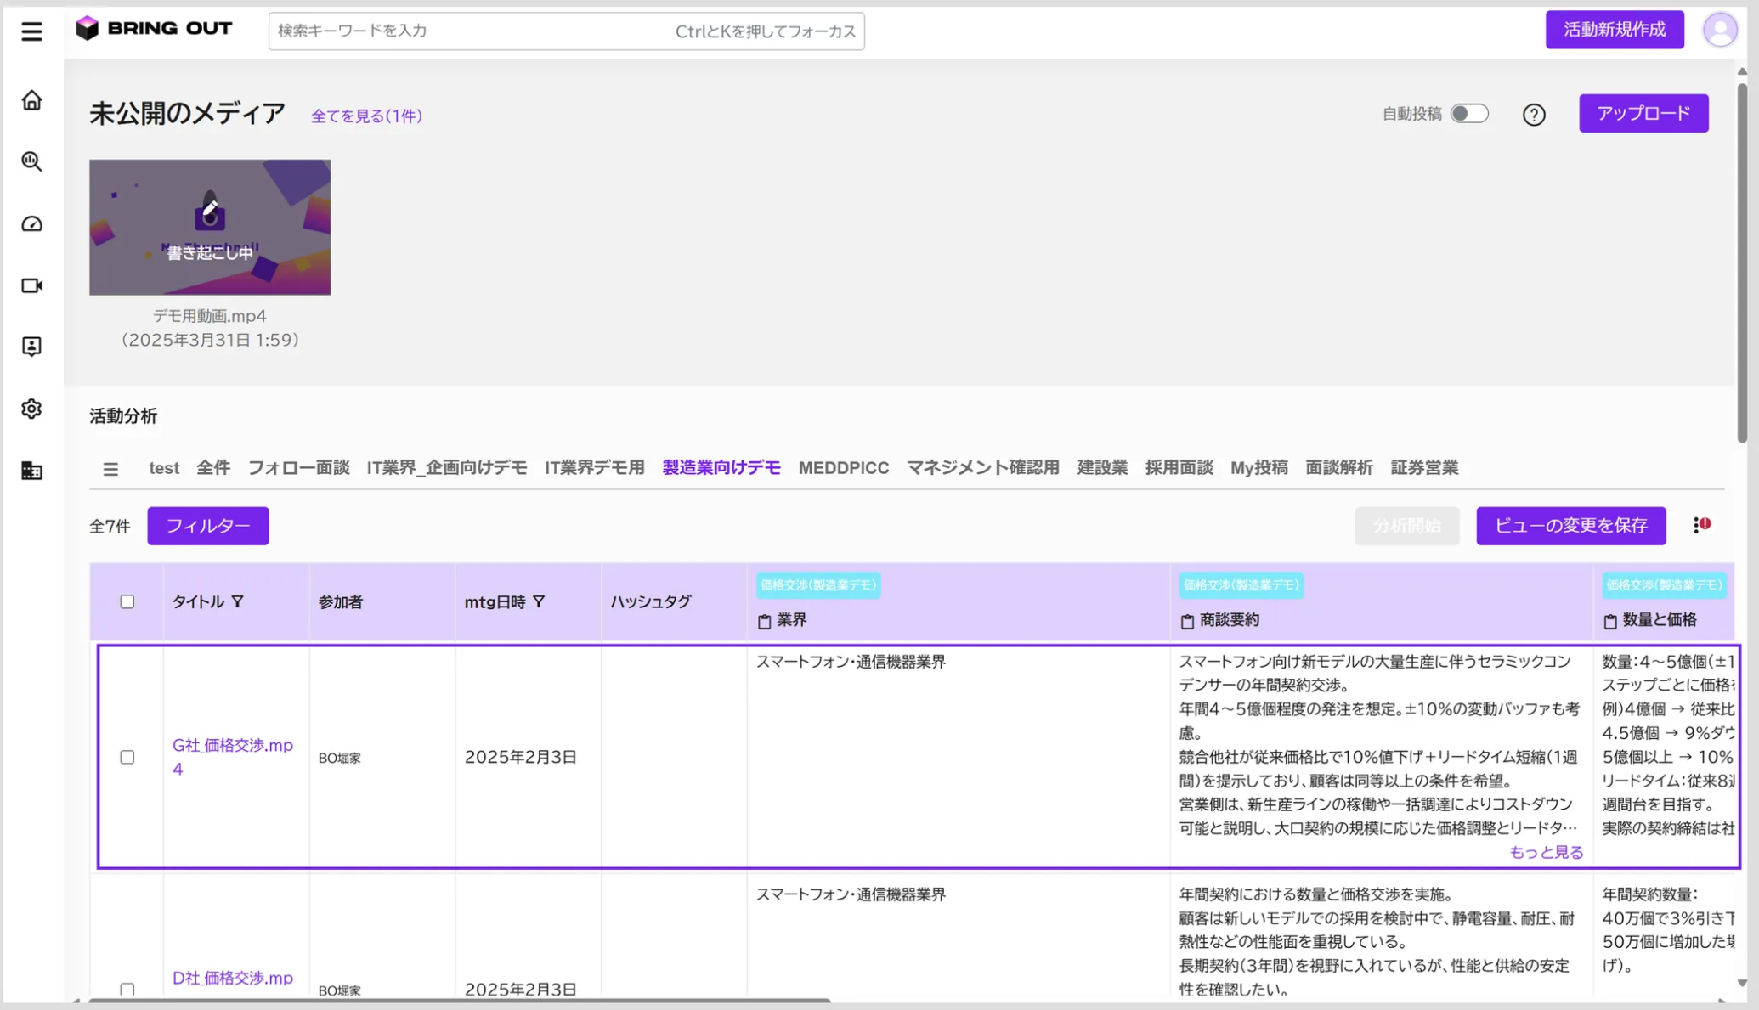Open the settings gear in the sidebar

[x=31, y=409]
